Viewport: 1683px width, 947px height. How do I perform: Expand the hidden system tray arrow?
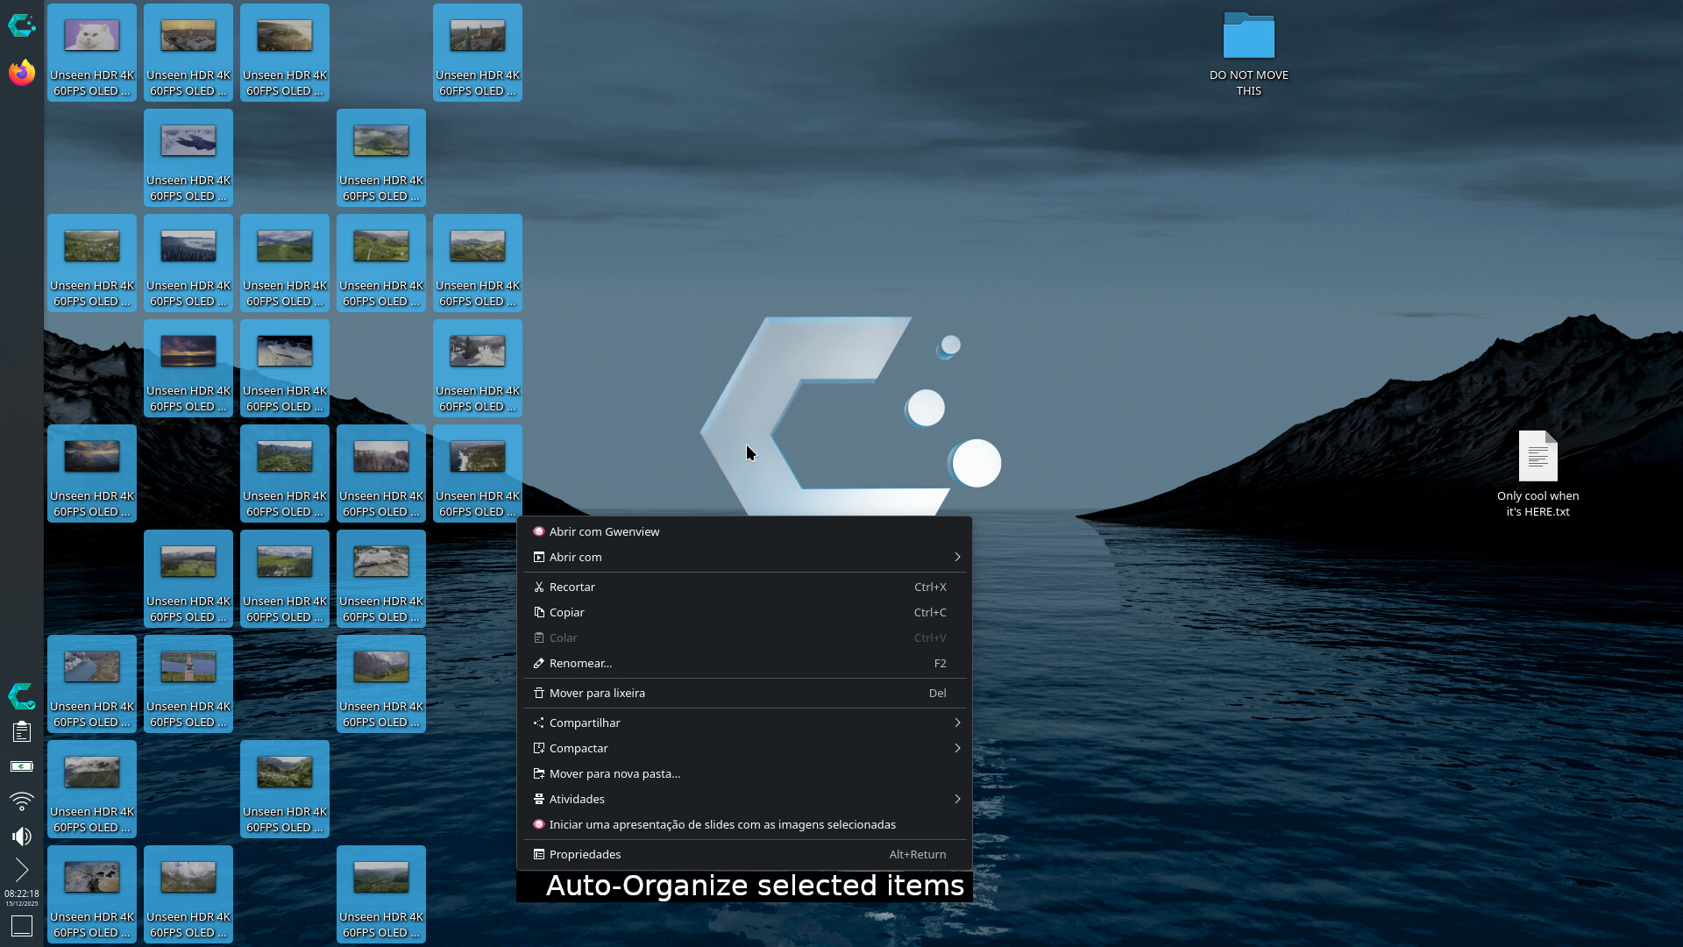point(21,870)
